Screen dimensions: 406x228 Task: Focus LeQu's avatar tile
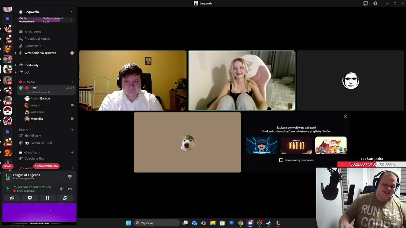[x=351, y=80]
